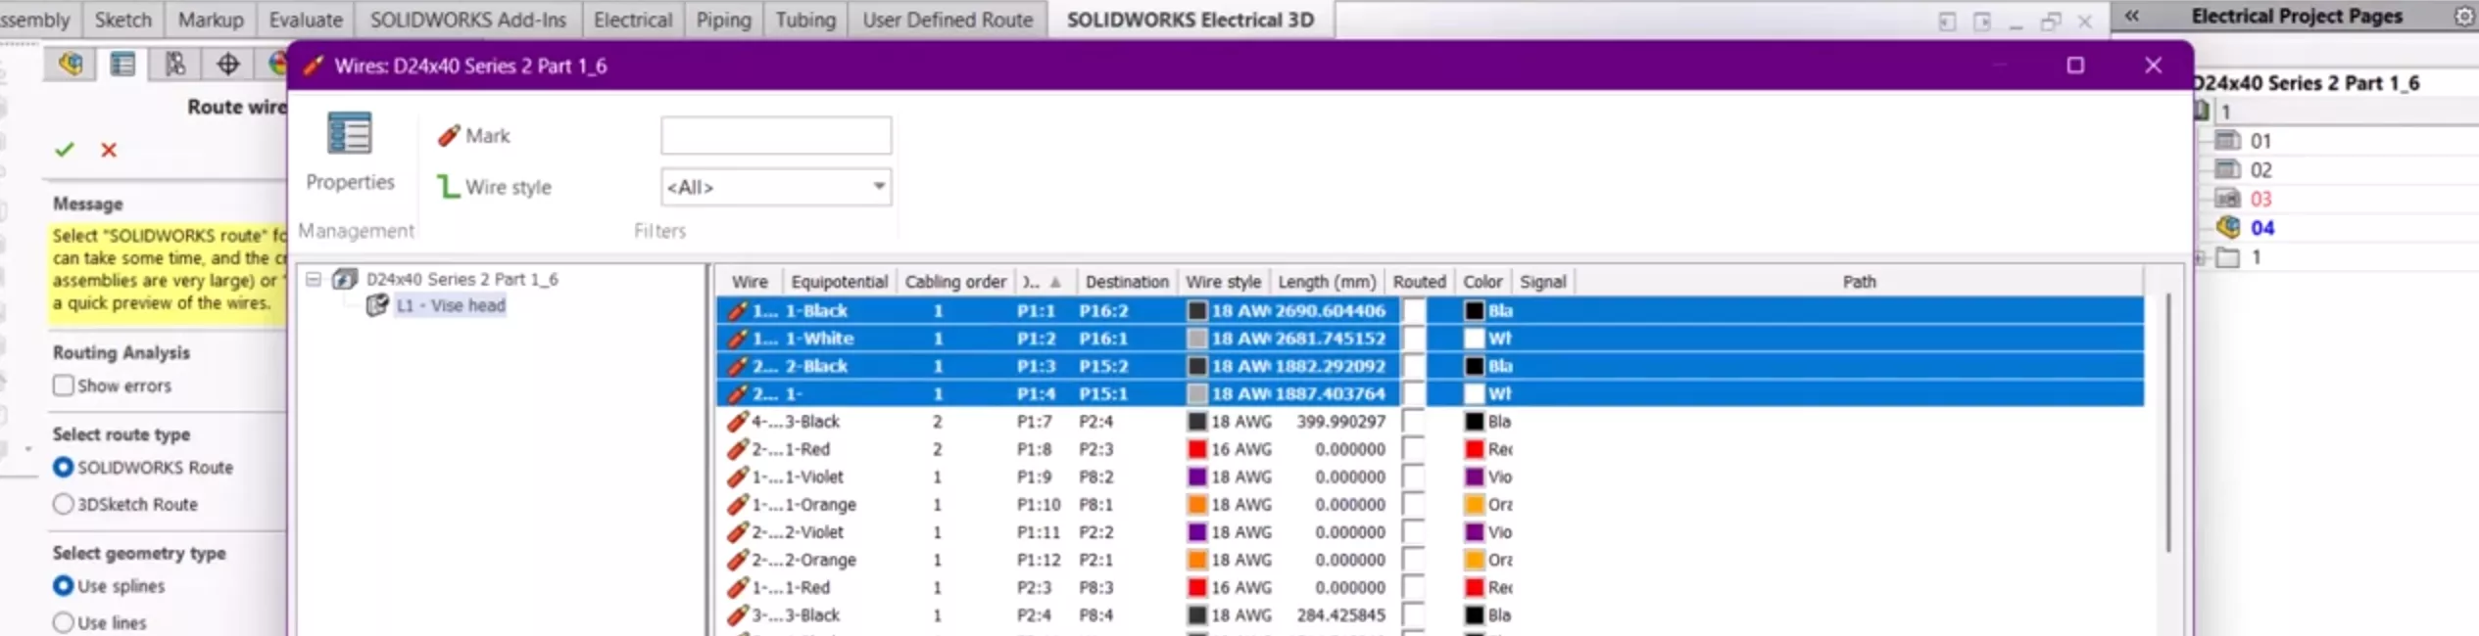The height and width of the screenshot is (636, 2479).
Task: Click the Mark filter pencil icon
Action: (449, 136)
